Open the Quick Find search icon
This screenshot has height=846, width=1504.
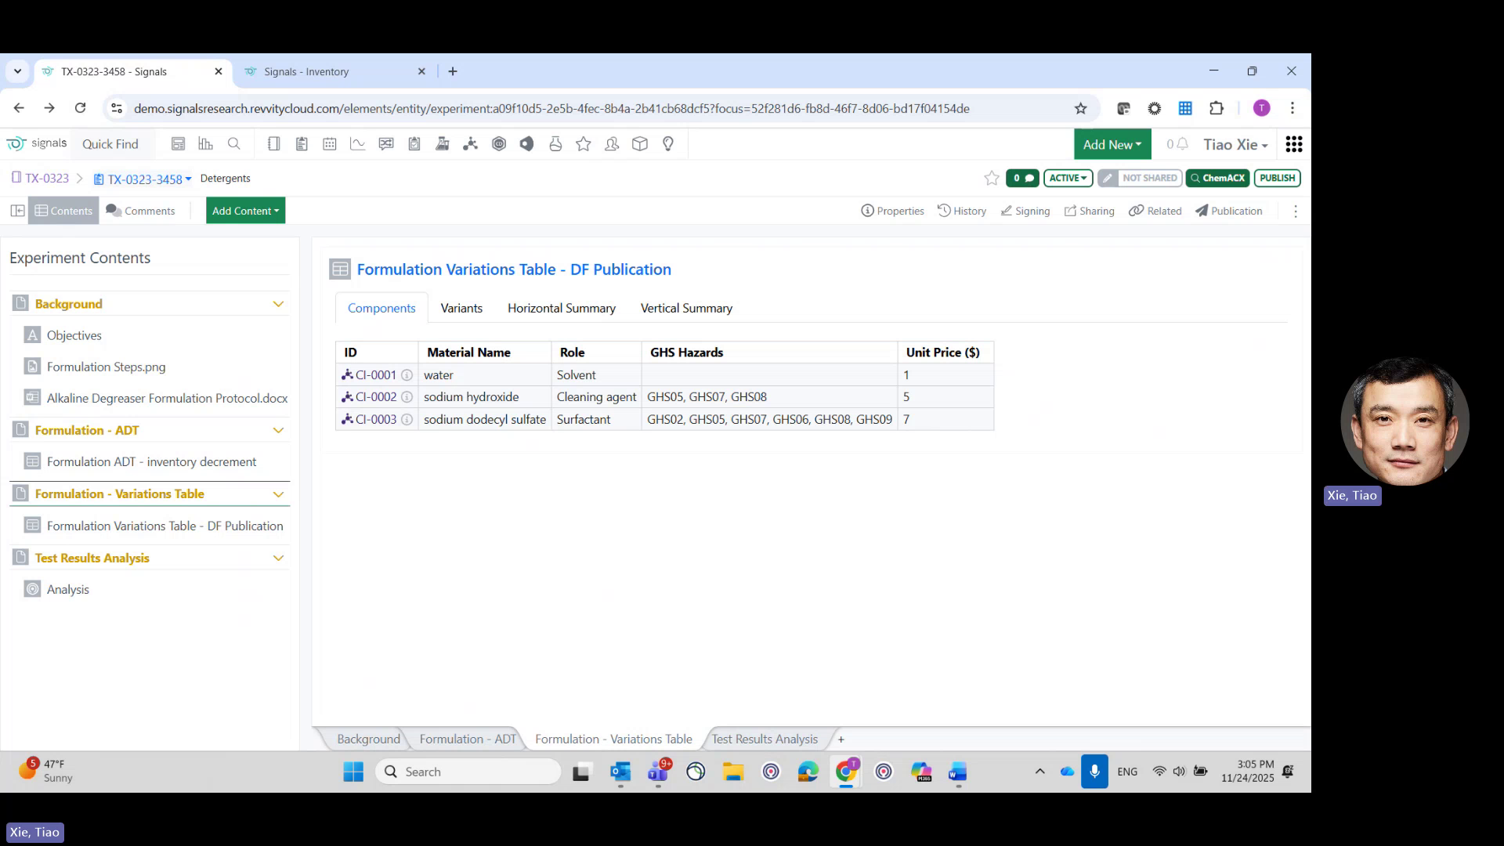click(233, 143)
